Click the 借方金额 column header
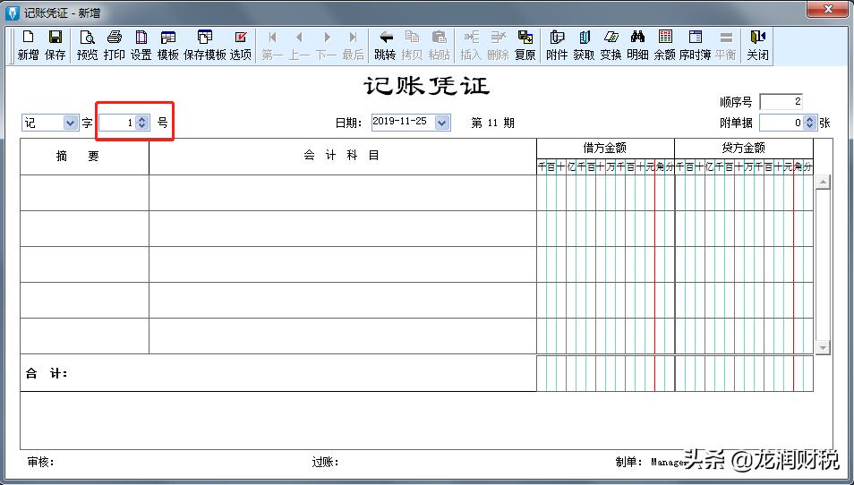Screen dimensions: 854x485 point(605,148)
